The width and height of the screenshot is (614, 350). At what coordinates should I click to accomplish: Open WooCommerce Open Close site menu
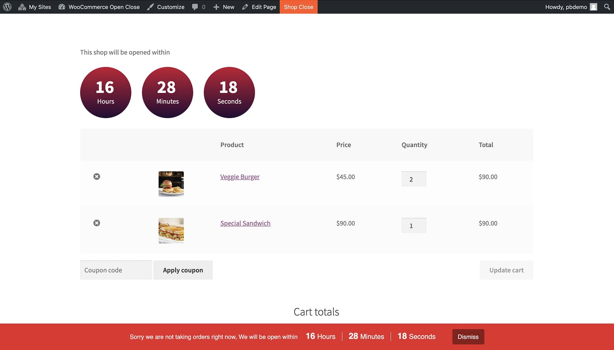99,7
